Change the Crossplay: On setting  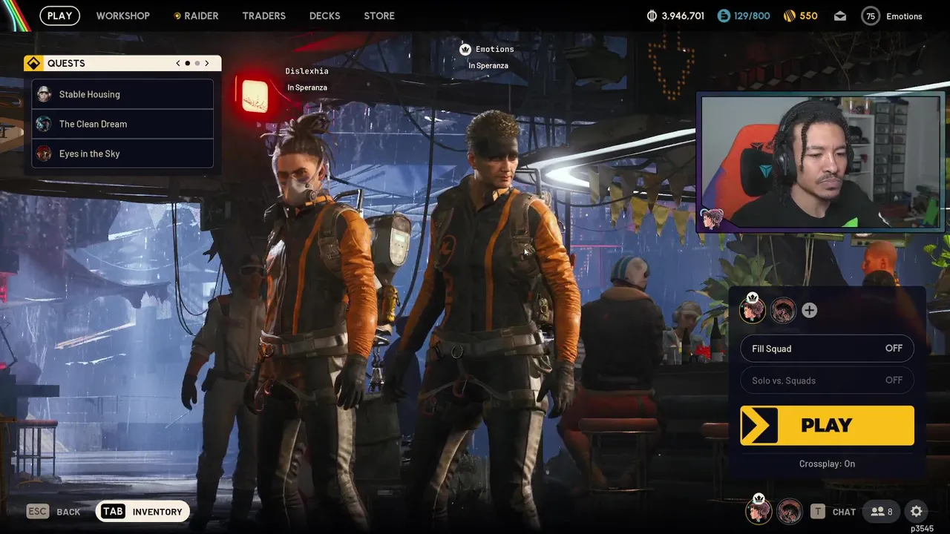pos(827,464)
